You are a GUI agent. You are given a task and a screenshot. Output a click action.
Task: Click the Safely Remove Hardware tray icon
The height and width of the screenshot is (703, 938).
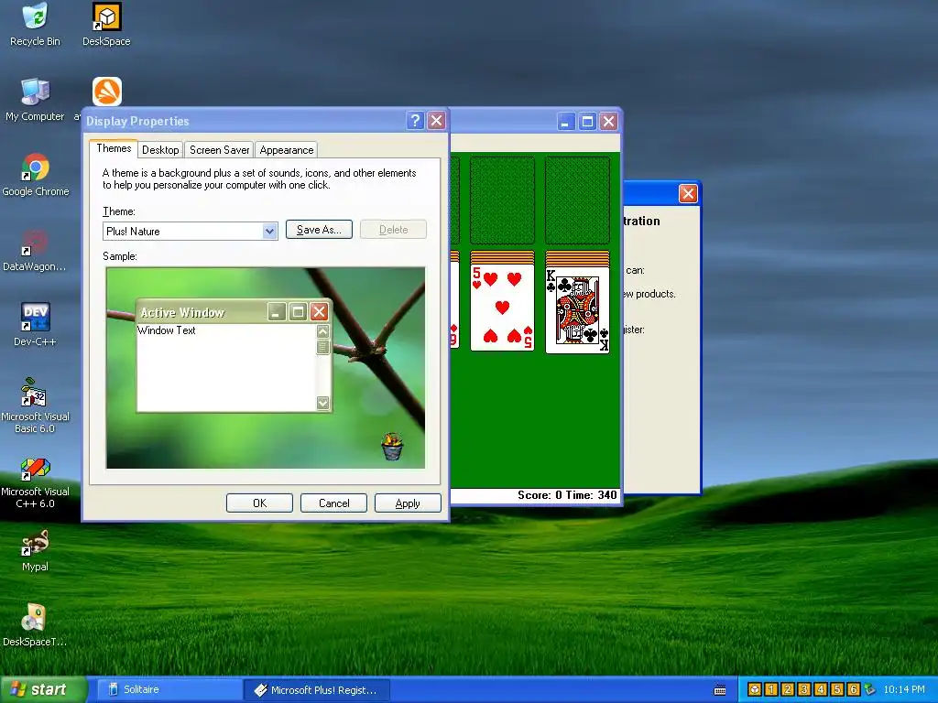(870, 689)
